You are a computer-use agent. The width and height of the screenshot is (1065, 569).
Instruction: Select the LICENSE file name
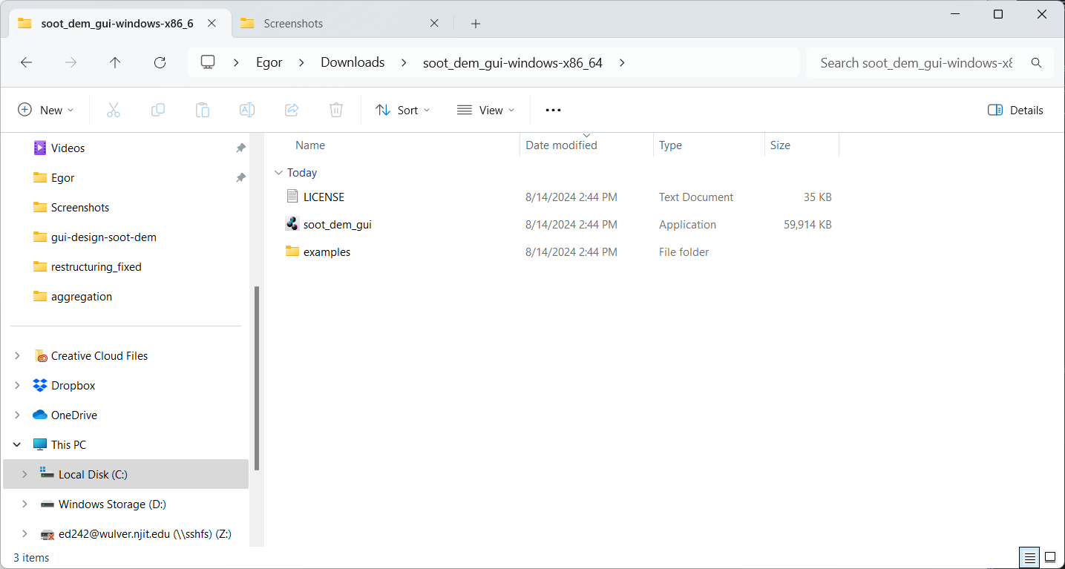coord(324,197)
